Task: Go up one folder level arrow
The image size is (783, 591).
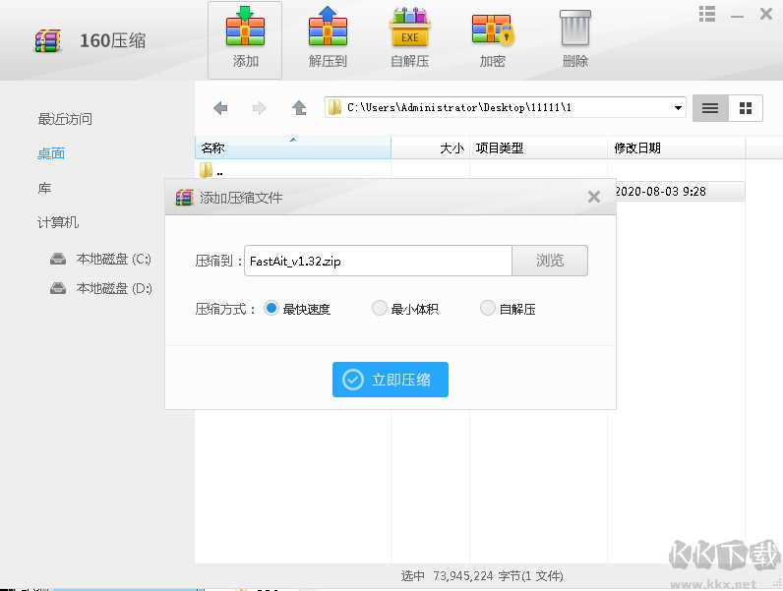Action: (299, 108)
